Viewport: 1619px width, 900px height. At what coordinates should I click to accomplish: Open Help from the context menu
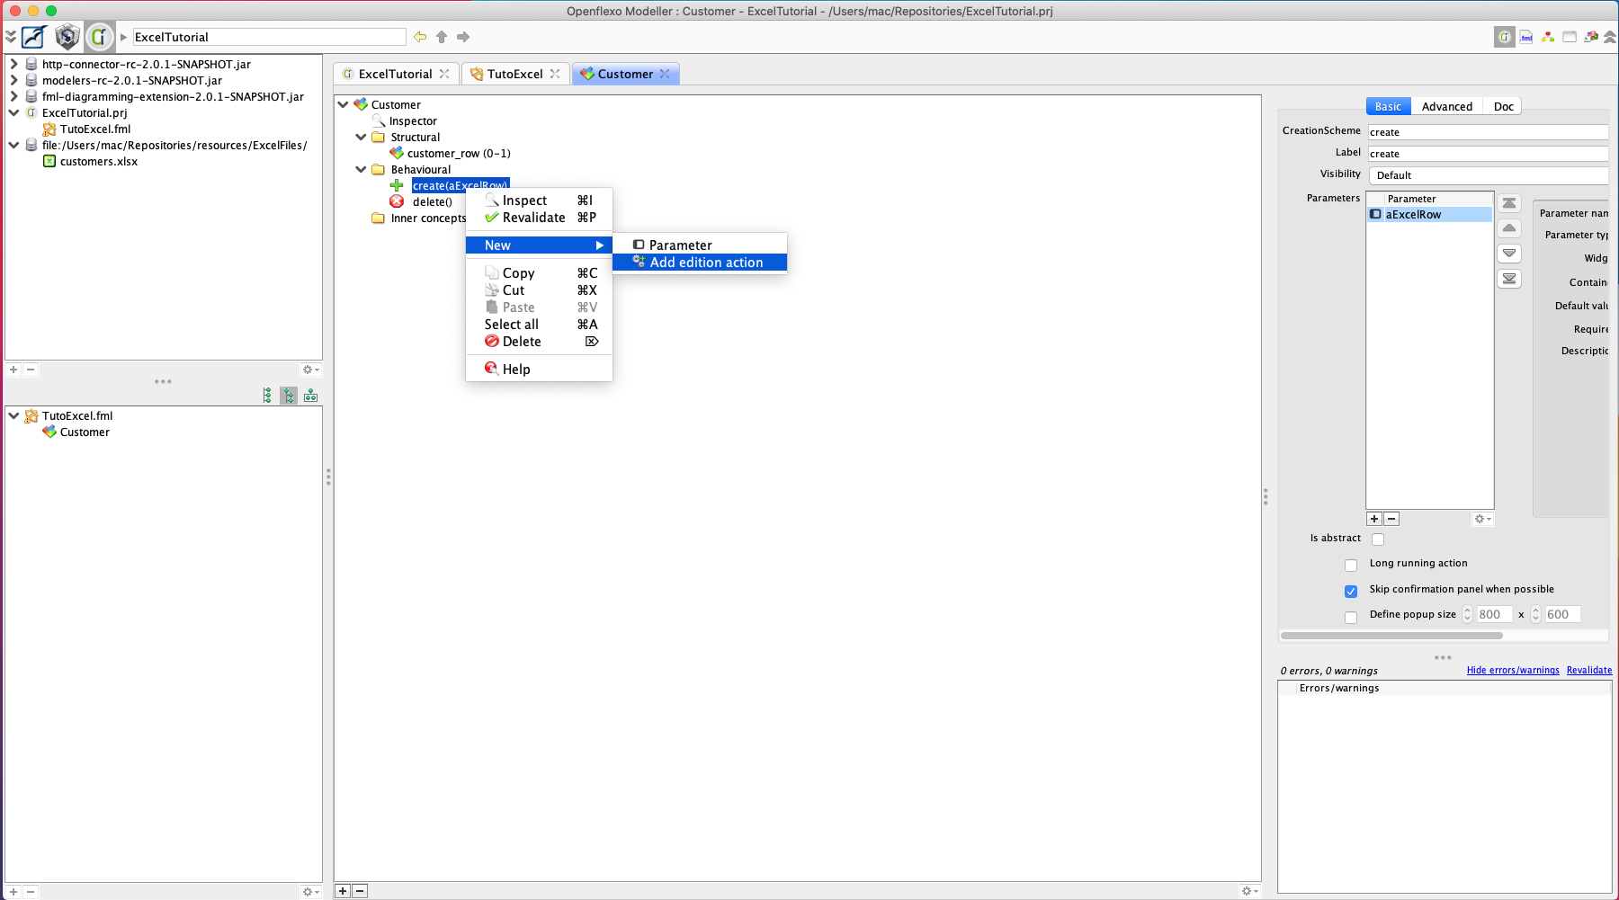coord(539,370)
